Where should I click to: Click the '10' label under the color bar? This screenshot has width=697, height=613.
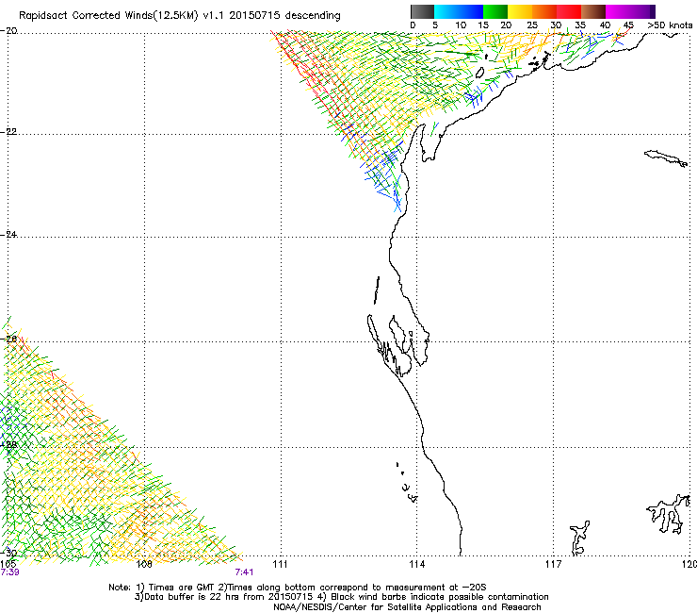(461, 25)
